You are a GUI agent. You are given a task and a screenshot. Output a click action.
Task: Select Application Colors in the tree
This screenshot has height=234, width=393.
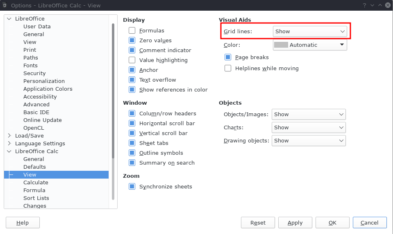tap(48, 89)
